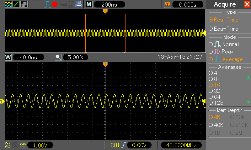This screenshot has width=251, height=150.
Task: Click the gray key lock icon
Action: [63, 5]
